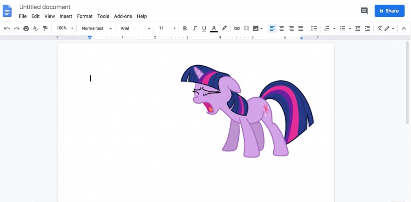Image resolution: width=411 pixels, height=202 pixels.
Task: Expand the numbered list options arrow
Action: [x=334, y=29]
